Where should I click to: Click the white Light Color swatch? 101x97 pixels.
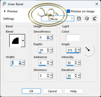click(72, 38)
